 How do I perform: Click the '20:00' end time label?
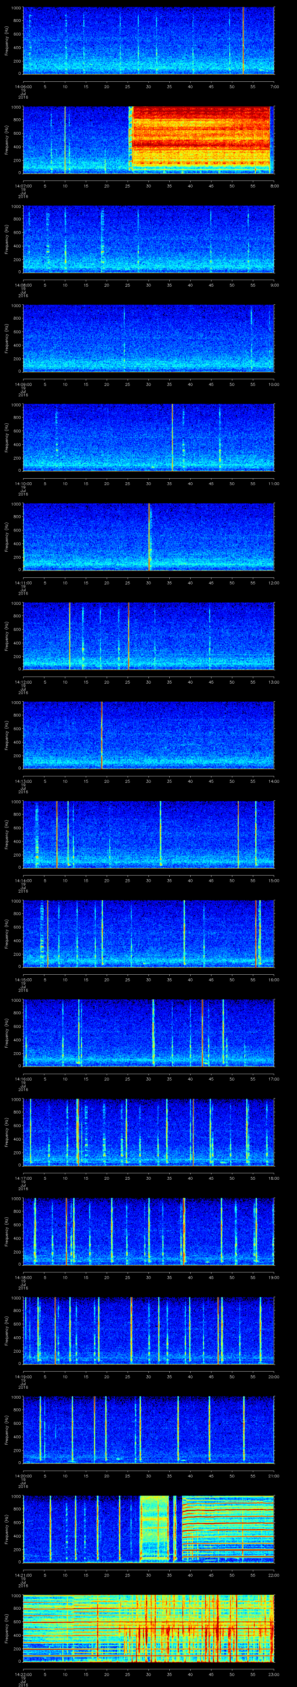point(274,1376)
